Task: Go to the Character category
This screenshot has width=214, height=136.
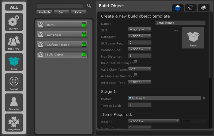Action: [x=14, y=102]
